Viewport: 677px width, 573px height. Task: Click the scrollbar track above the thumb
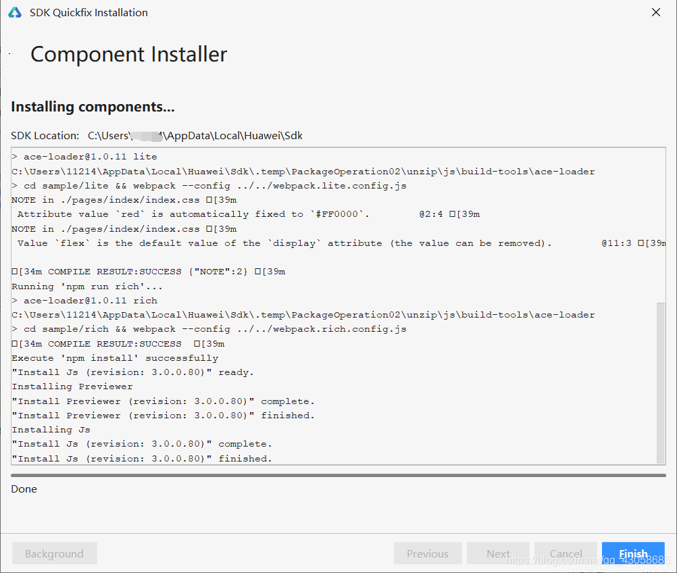(x=660, y=223)
